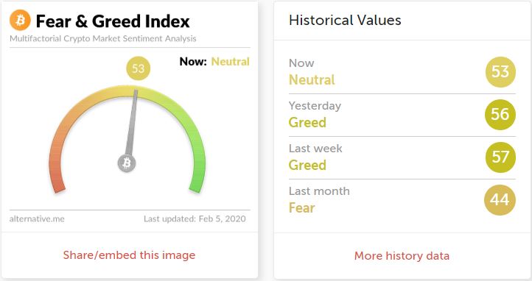Click the Last updated Feb 5, 2020 text
Viewport: 532px width, 281px height.
[195, 219]
